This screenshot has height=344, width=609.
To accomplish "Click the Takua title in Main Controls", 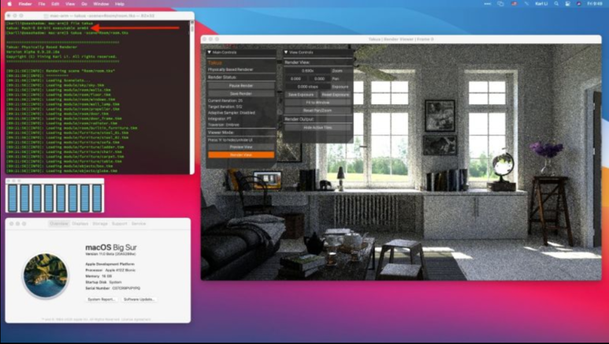I will coord(215,62).
